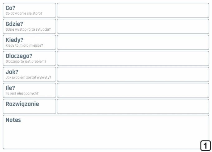Click the subtitle Ile jest niezgodnych?
The width and height of the screenshot is (212, 152).
tap(22, 94)
